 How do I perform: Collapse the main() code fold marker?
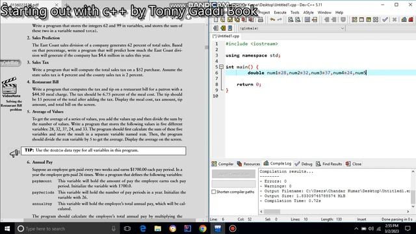click(x=221, y=67)
